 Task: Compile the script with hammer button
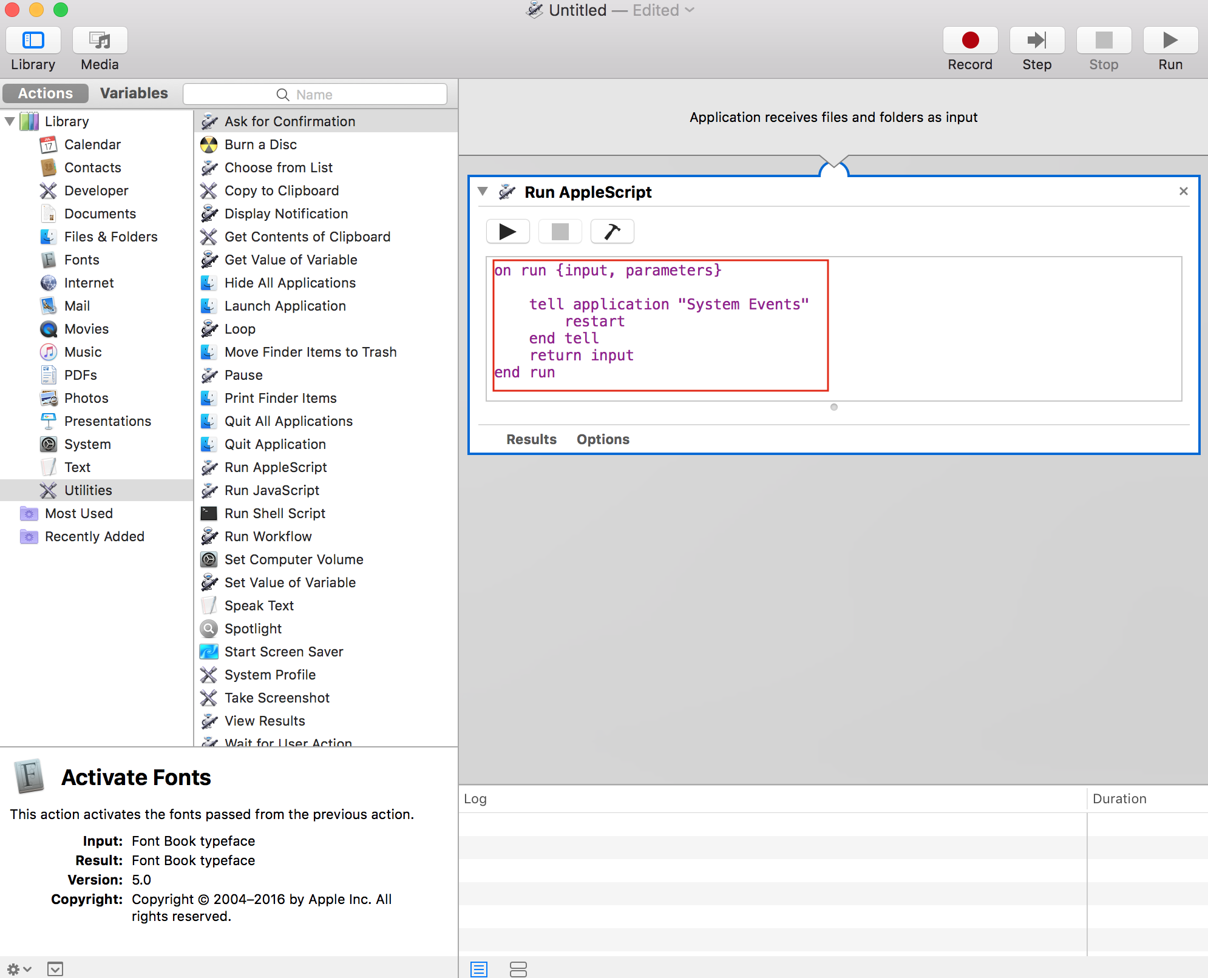coord(612,231)
